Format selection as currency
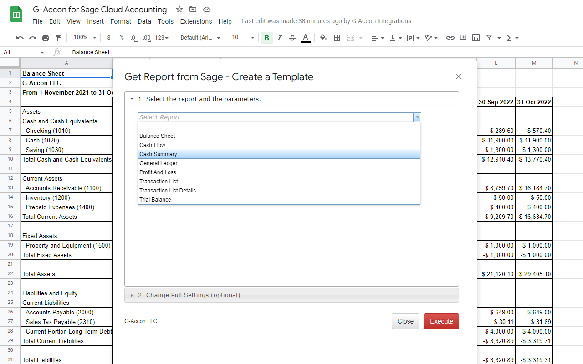Image resolution: width=583 pixels, height=364 pixels. point(109,38)
